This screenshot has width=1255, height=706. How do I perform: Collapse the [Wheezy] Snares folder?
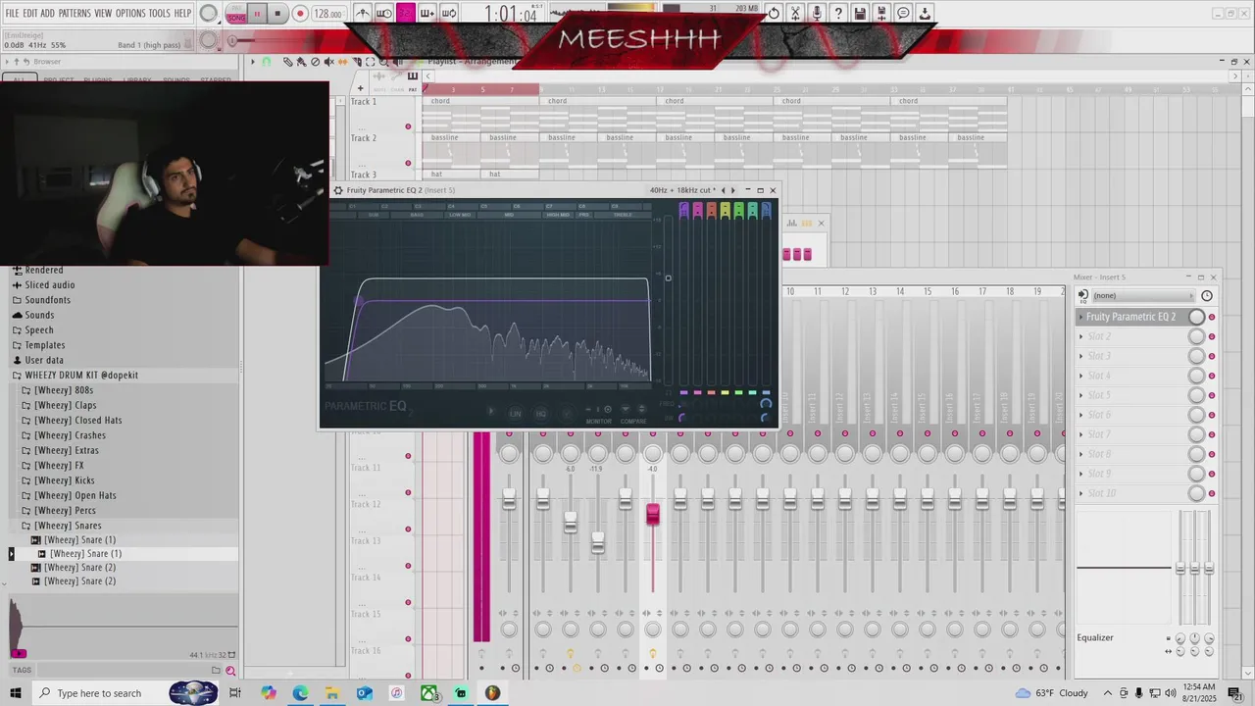68,526
